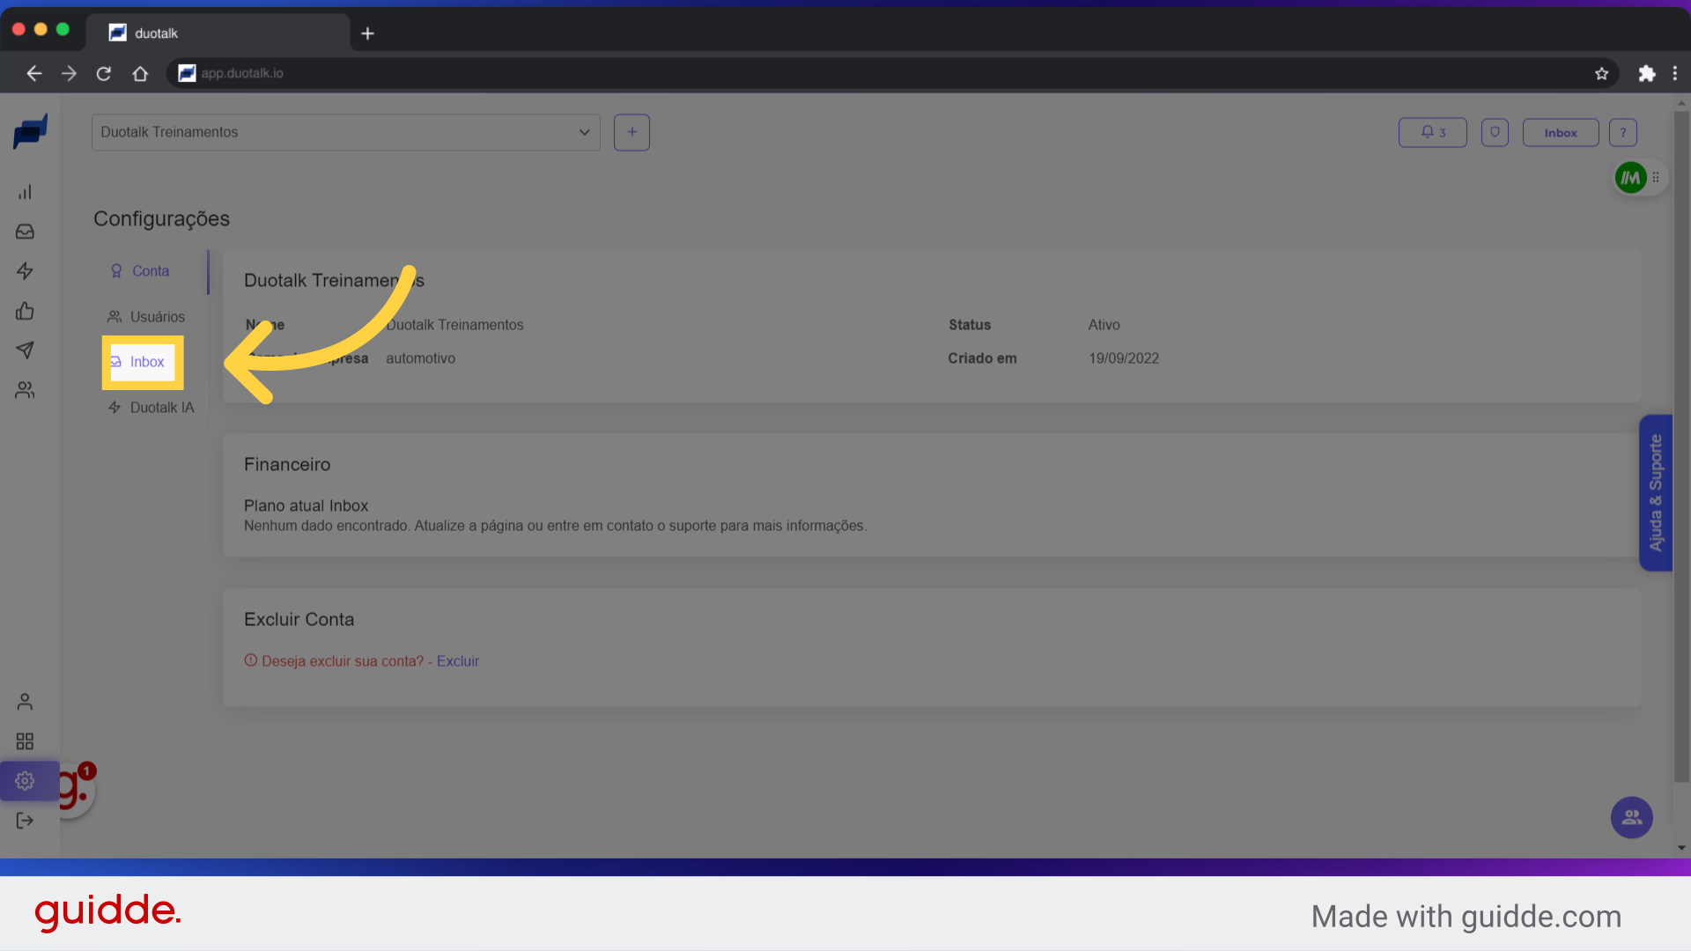Click the shield icon button in header

[1495, 133]
